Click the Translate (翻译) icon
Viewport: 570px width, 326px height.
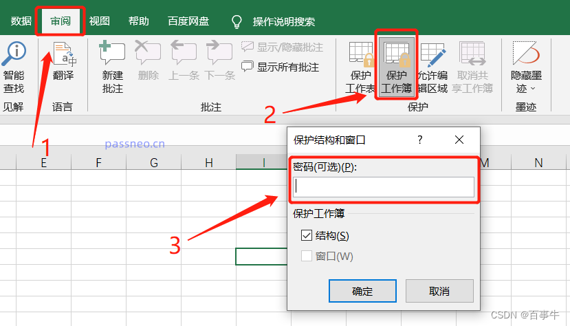[64, 54]
